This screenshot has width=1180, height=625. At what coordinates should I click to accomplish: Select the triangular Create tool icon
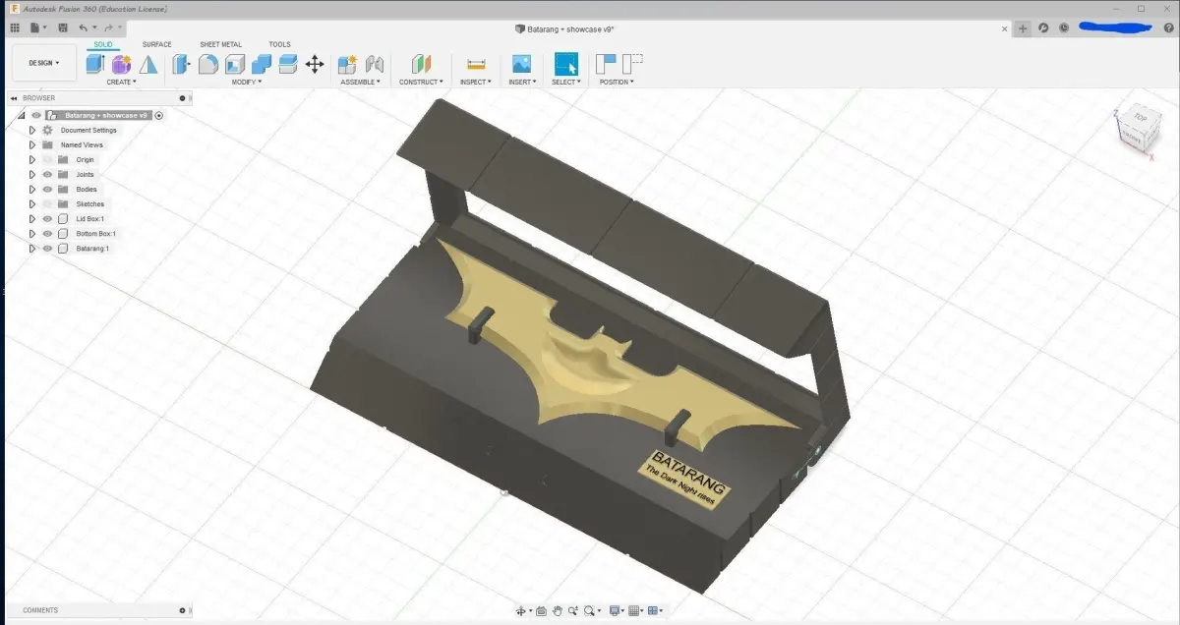148,64
